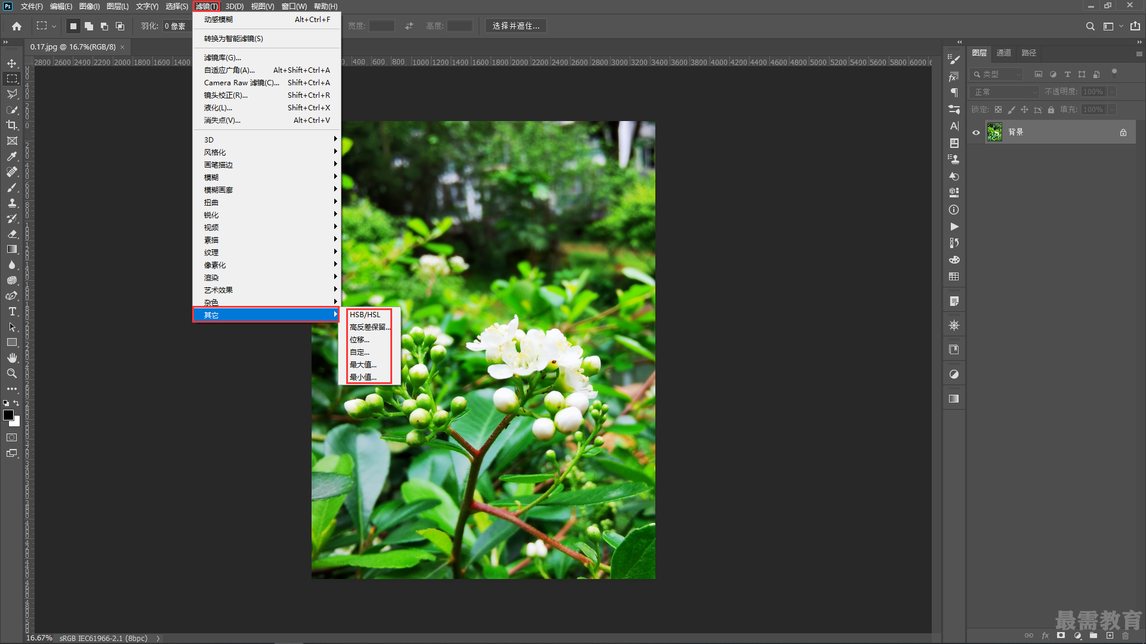Choose 高反差保留 from submenu
Screen dimensions: 1146x644
(x=370, y=327)
